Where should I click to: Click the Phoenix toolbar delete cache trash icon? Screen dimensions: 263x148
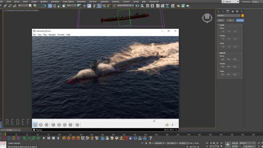(58, 138)
